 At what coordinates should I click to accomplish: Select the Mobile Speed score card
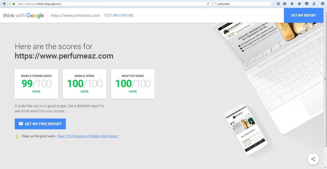(x=84, y=84)
